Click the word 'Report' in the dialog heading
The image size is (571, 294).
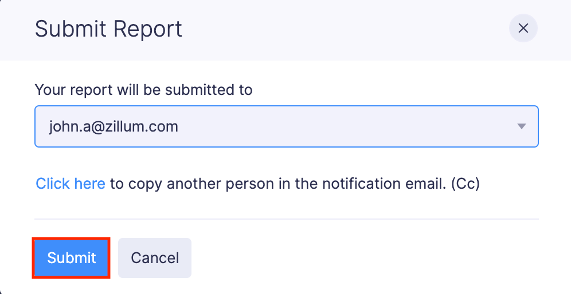(147, 29)
